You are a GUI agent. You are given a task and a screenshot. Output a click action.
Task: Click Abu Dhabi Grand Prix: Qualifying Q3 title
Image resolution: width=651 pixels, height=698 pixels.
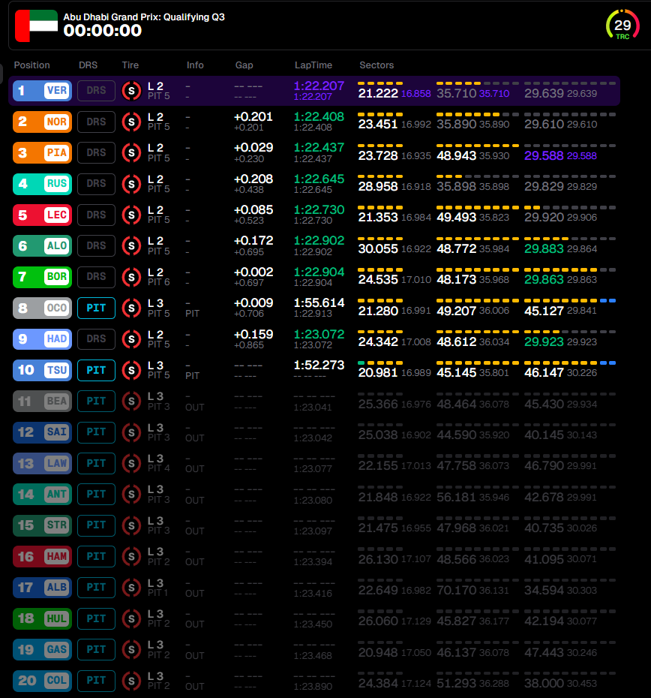pyautogui.click(x=144, y=17)
